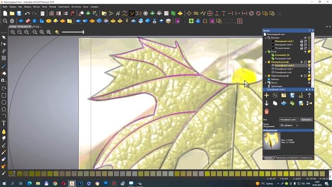Click the Zoom In magnifier icon
Image resolution: width=332 pixels, height=187 pixels.
[x=12, y=32]
